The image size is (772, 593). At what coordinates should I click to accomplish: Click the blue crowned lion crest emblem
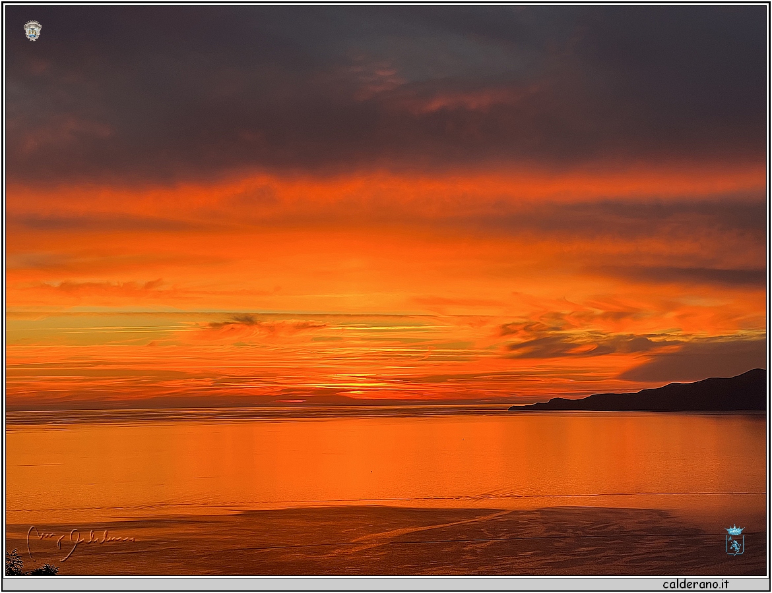click(x=734, y=540)
